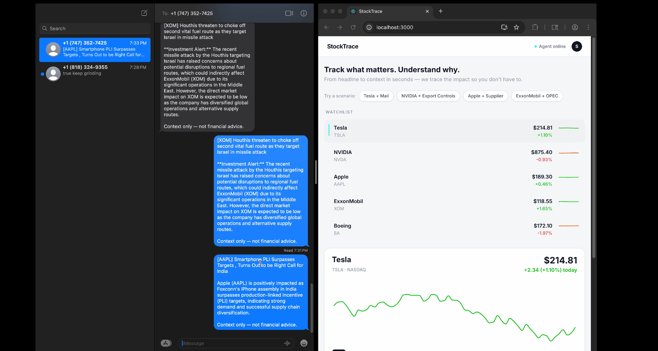This screenshot has height=351, width=658.
Task: Click +2.34 (+1.10%) today text
Action: [550, 270]
